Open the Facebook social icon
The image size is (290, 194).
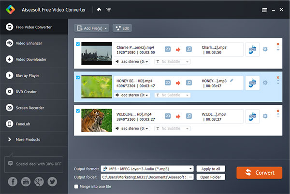point(13,181)
